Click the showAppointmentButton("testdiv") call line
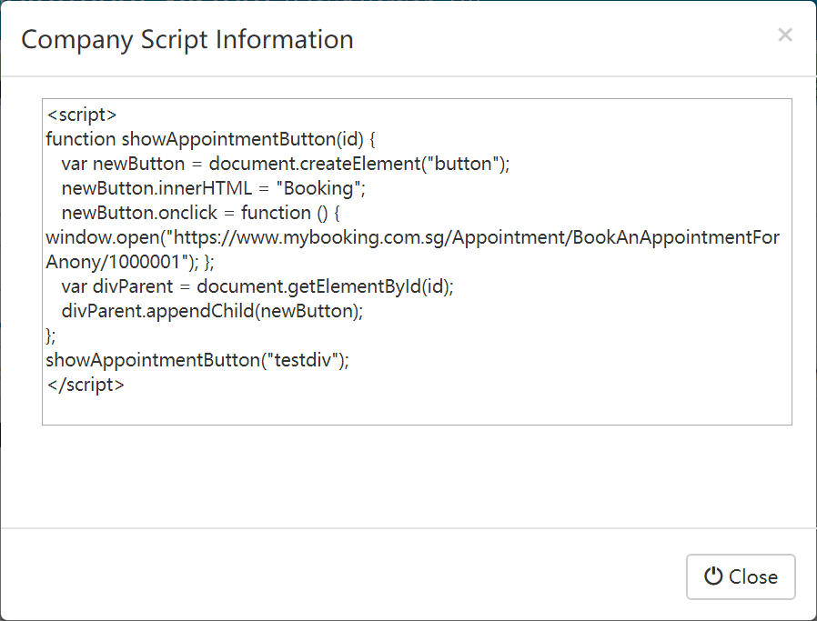This screenshot has width=817, height=621. click(x=197, y=360)
